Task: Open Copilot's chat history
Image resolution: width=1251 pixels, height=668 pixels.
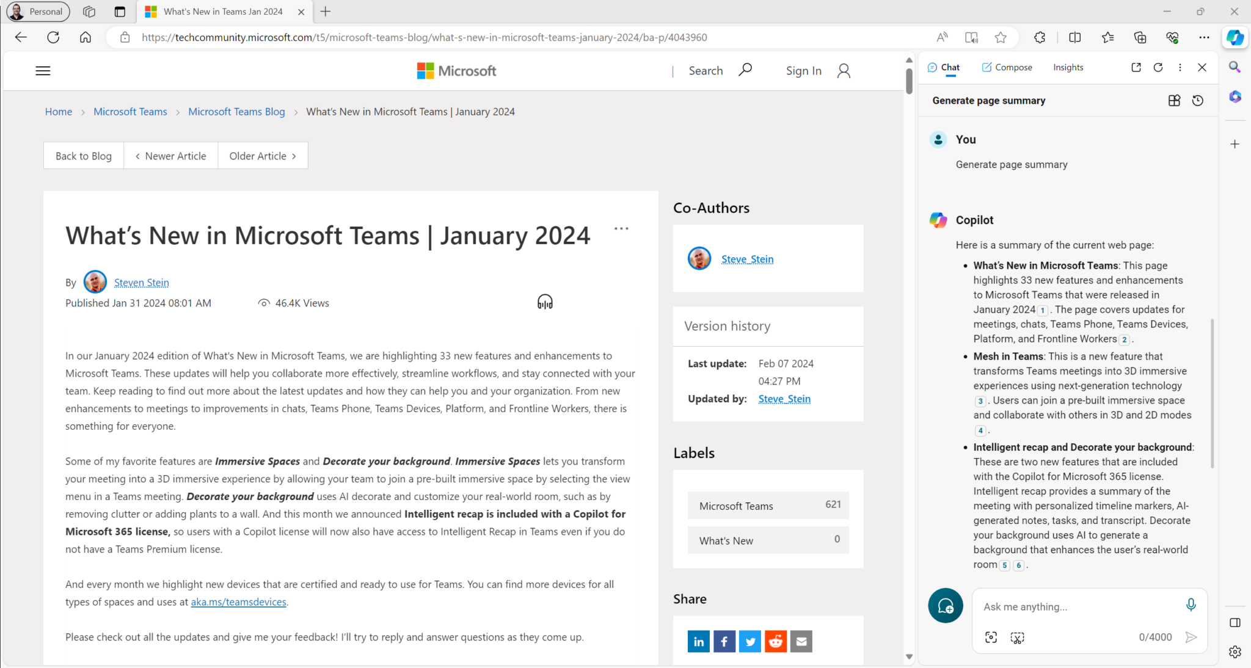Action: pyautogui.click(x=1198, y=100)
